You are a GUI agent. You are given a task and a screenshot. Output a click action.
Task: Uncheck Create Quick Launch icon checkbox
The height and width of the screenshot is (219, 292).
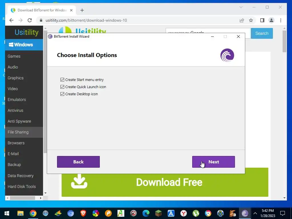tap(62, 87)
